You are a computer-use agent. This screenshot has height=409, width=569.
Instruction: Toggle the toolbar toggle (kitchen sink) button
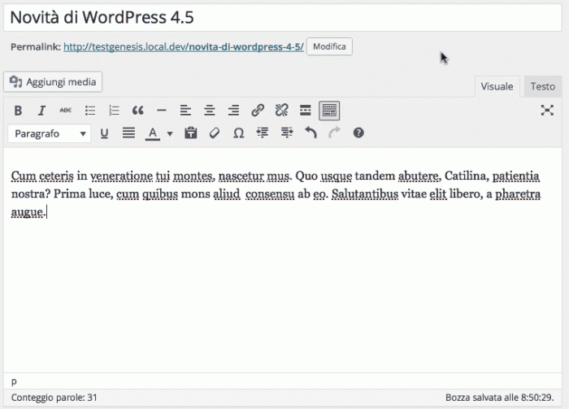pyautogui.click(x=329, y=110)
